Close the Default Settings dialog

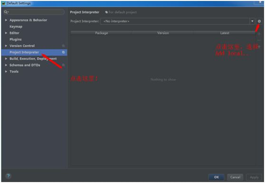coord(260,2)
